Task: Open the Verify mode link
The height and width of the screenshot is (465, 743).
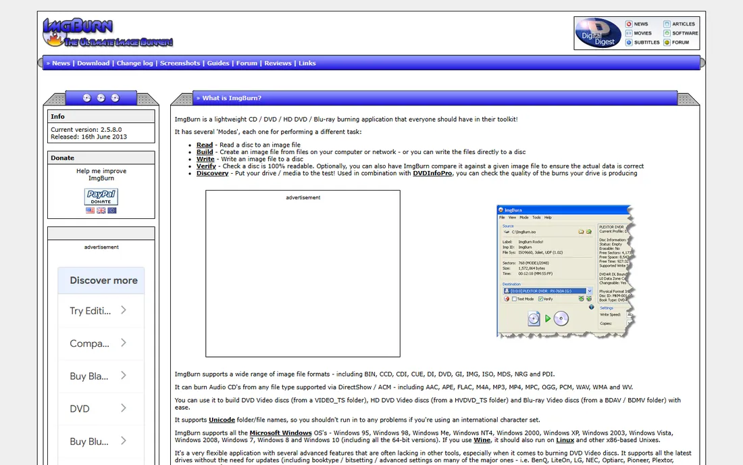Action: [x=206, y=166]
